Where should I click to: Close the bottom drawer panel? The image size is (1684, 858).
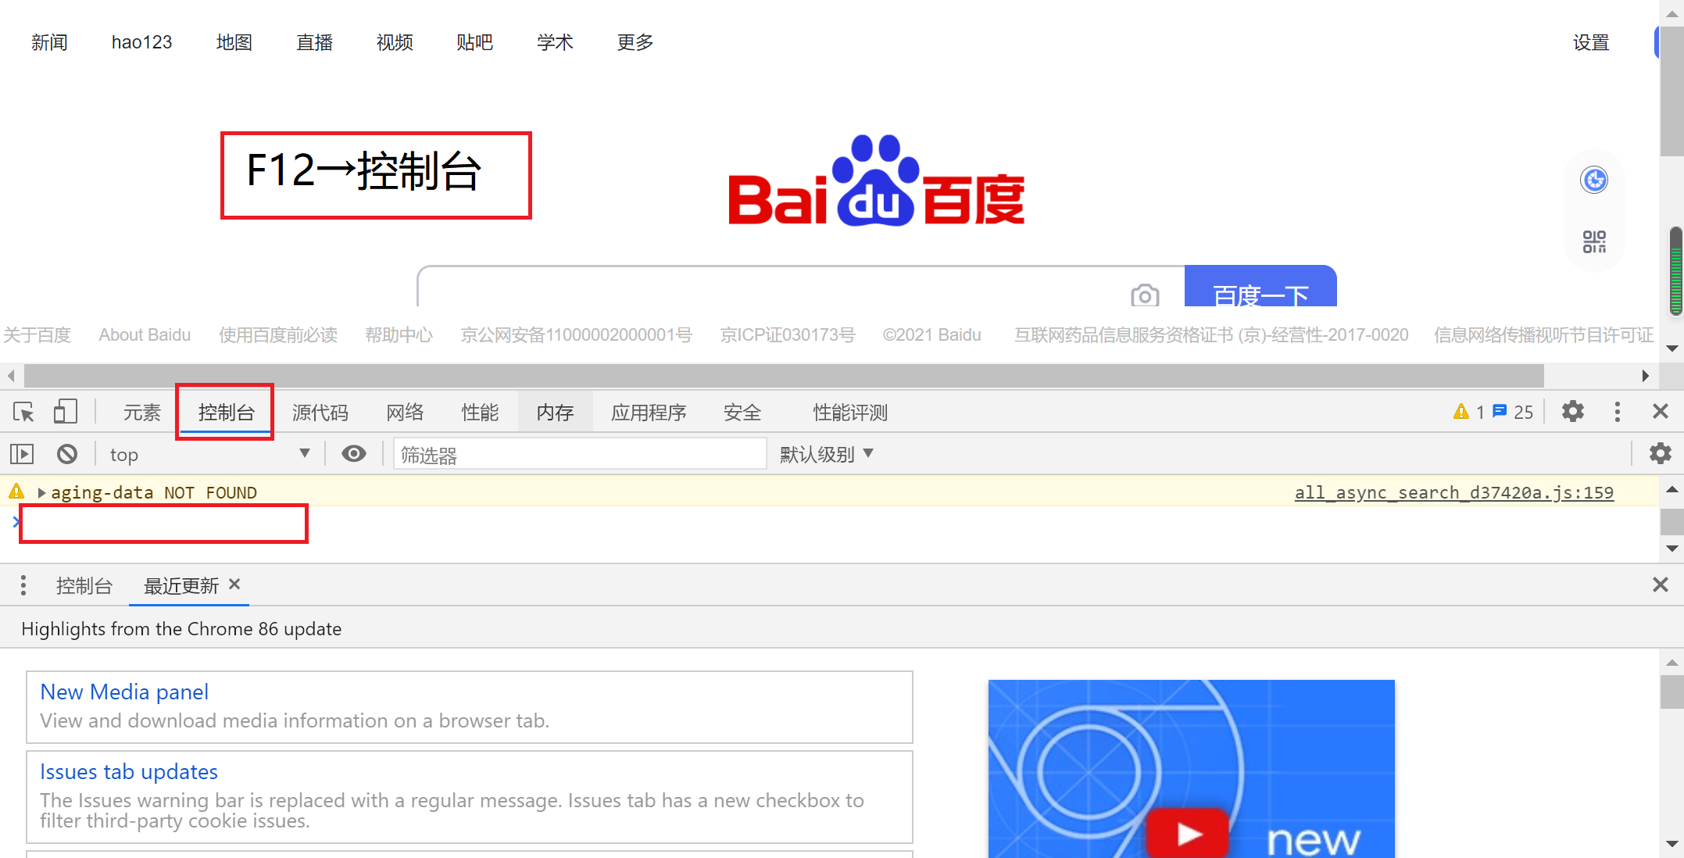(x=1661, y=585)
